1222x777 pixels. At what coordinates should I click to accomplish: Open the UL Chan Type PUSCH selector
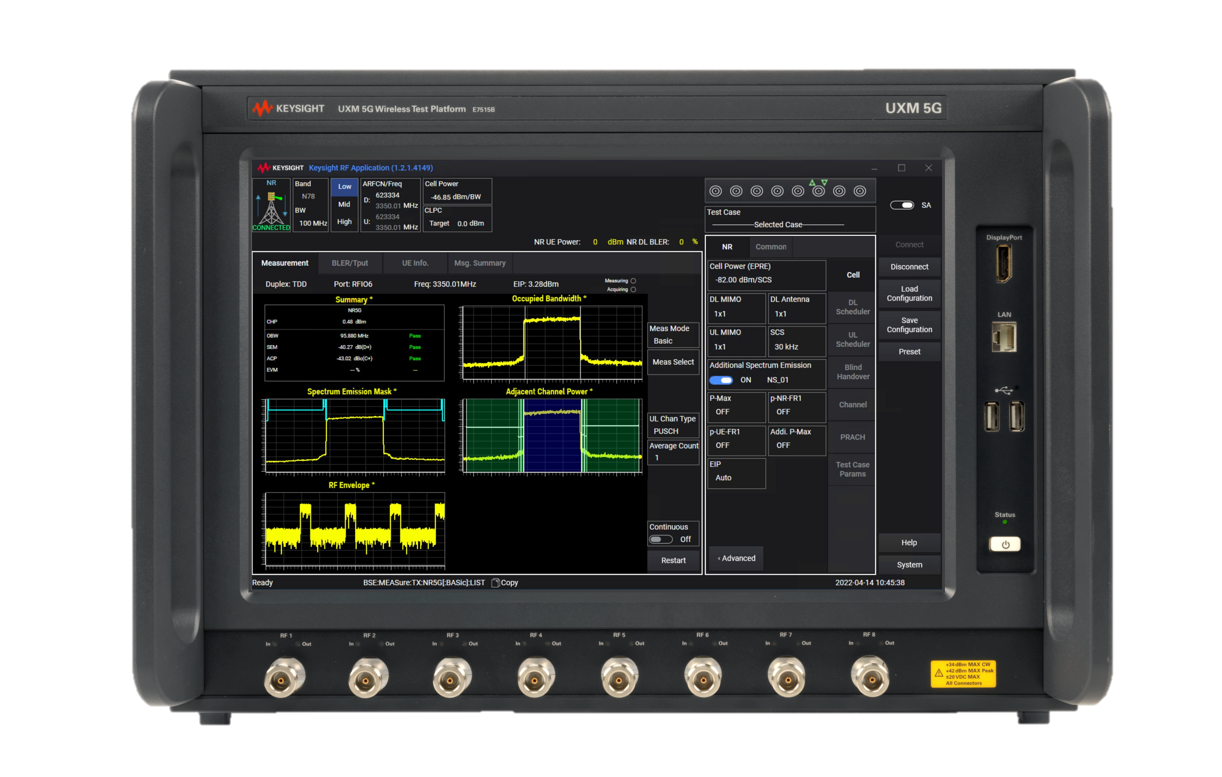[673, 425]
